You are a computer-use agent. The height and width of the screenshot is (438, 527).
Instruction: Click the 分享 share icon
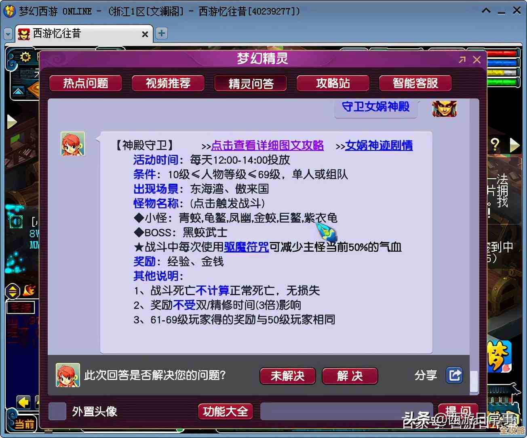click(x=454, y=375)
